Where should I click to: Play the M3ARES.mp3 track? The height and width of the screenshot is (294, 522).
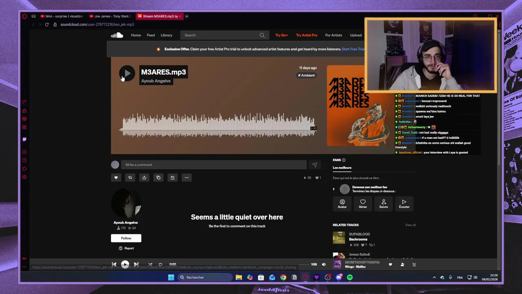[127, 73]
